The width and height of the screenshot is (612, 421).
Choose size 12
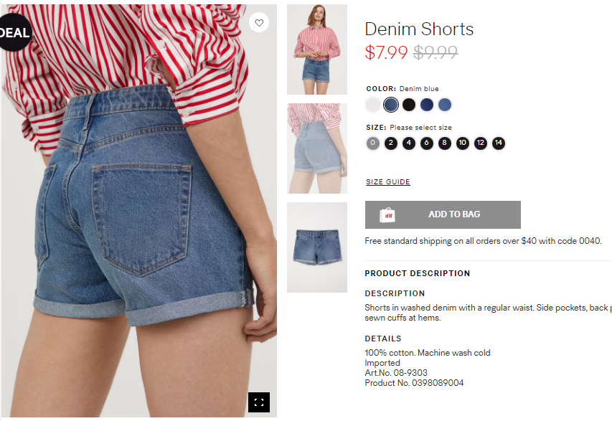tap(481, 143)
